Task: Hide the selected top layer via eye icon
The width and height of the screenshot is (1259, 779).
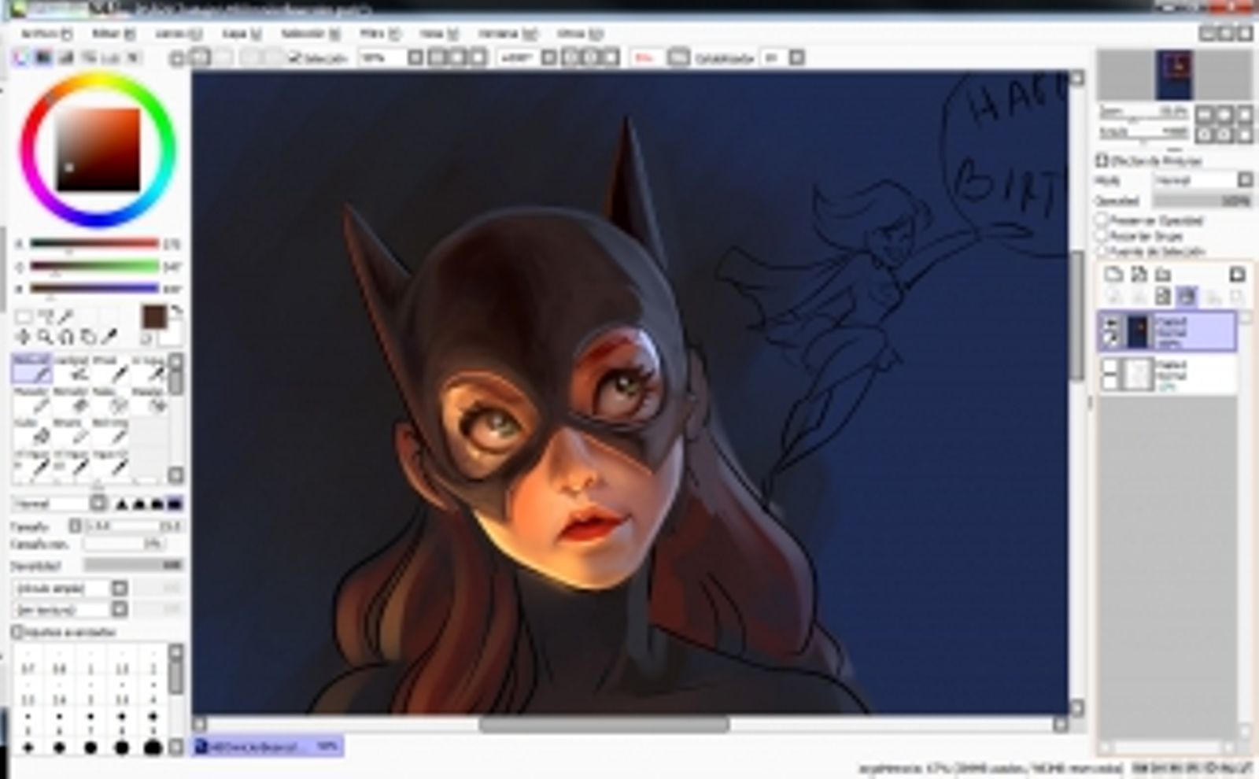Action: [x=1111, y=323]
